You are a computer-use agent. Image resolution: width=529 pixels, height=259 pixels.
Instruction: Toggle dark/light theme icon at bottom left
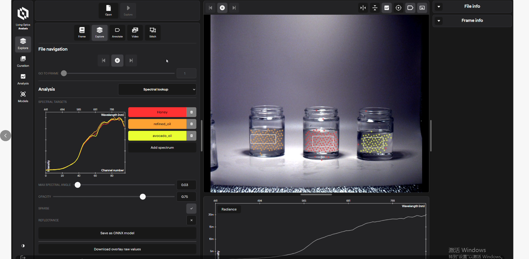pyautogui.click(x=23, y=246)
